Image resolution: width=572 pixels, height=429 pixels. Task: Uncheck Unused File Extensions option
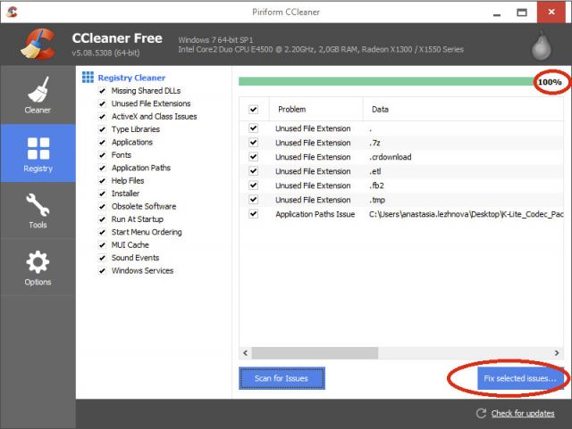tap(103, 103)
